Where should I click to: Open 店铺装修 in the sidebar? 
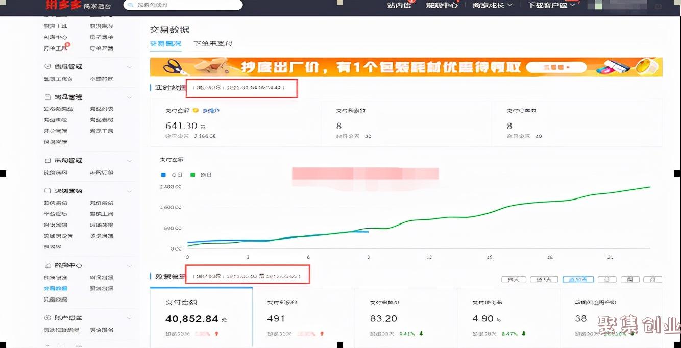click(102, 225)
